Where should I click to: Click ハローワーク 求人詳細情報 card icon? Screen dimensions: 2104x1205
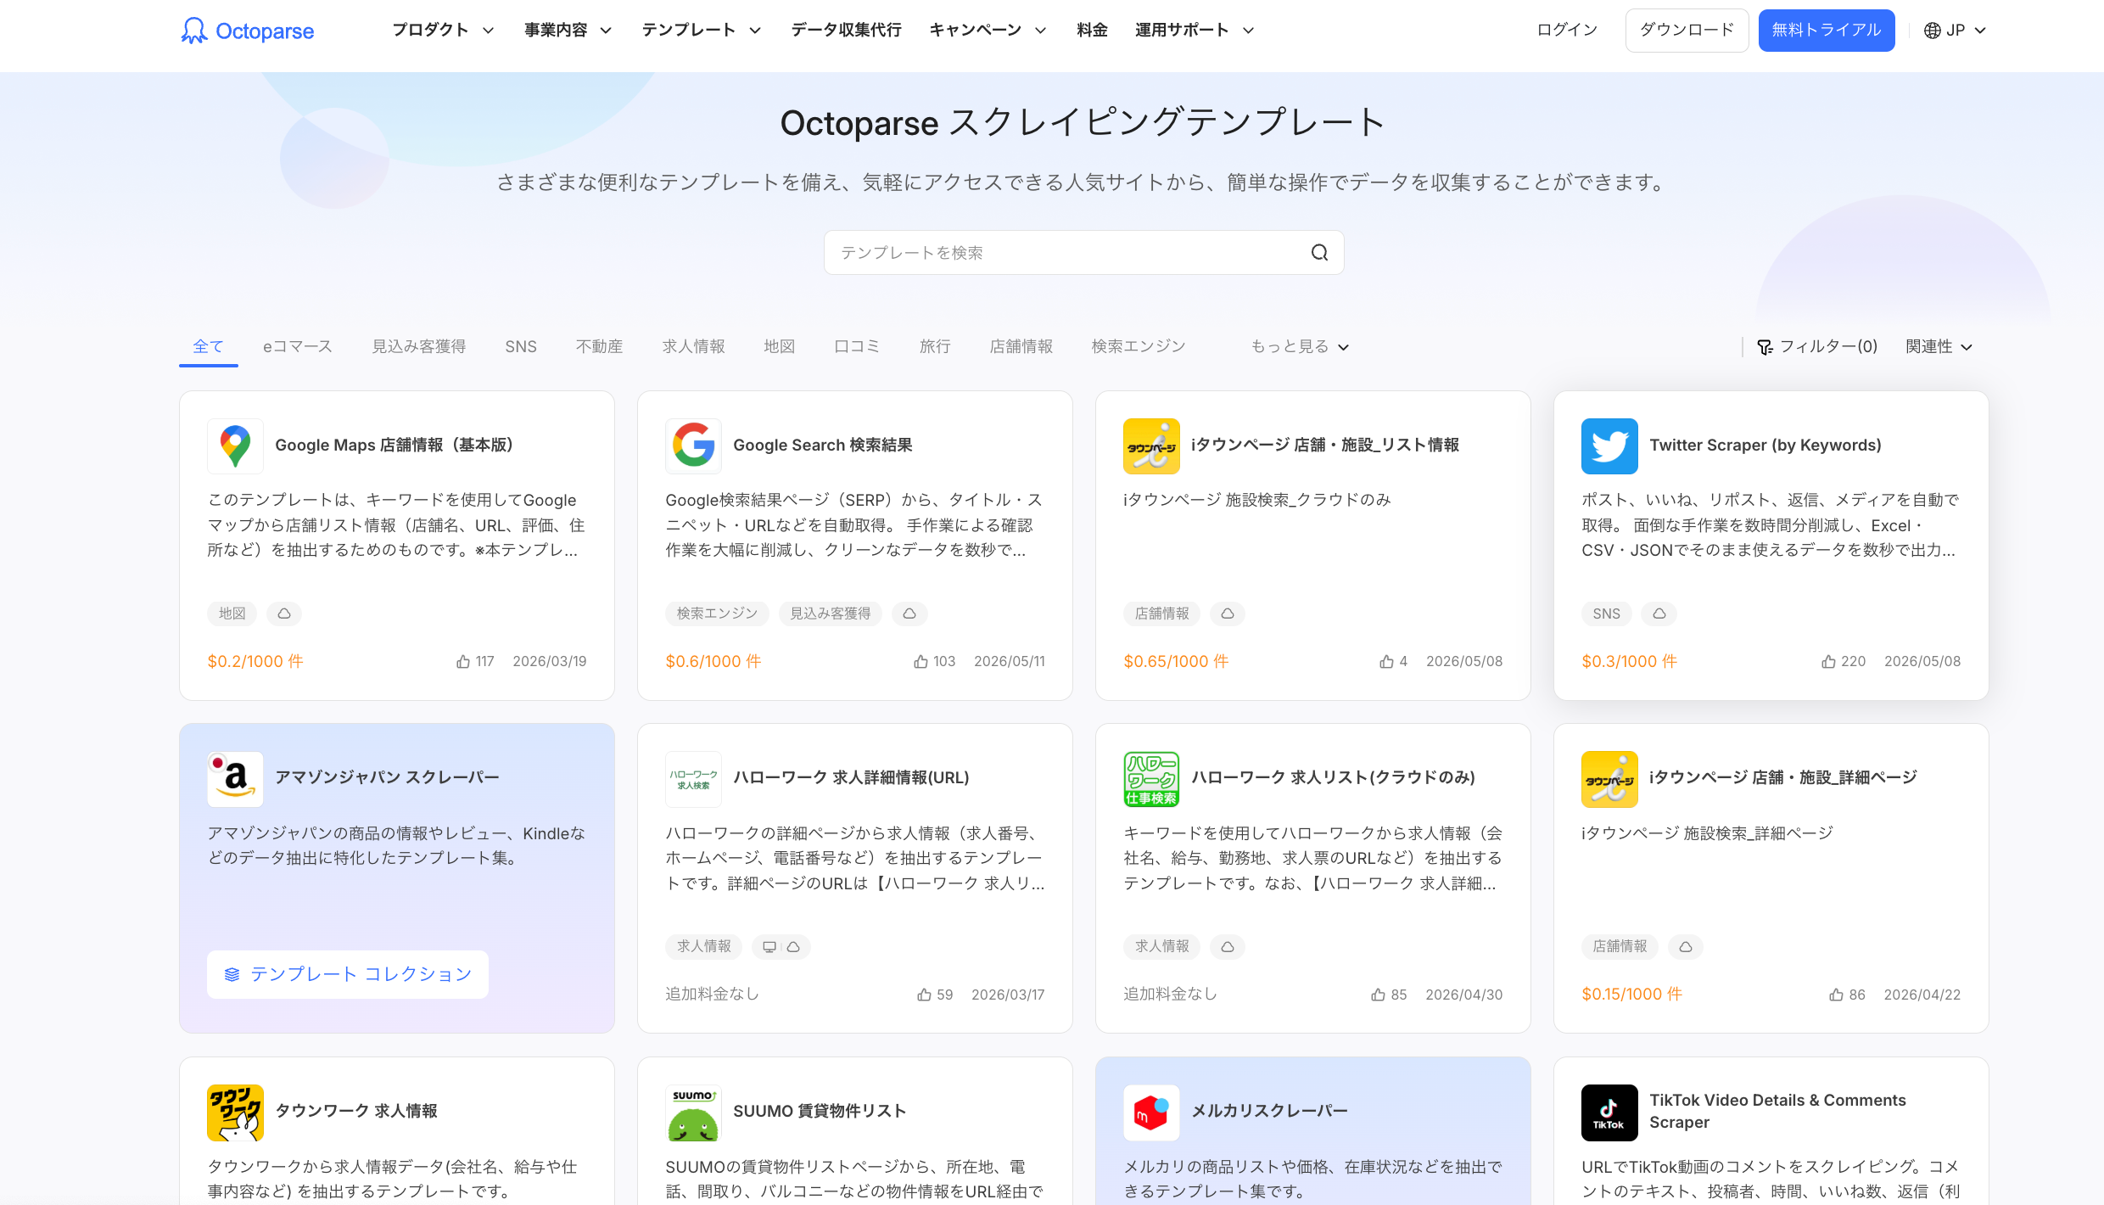(693, 778)
